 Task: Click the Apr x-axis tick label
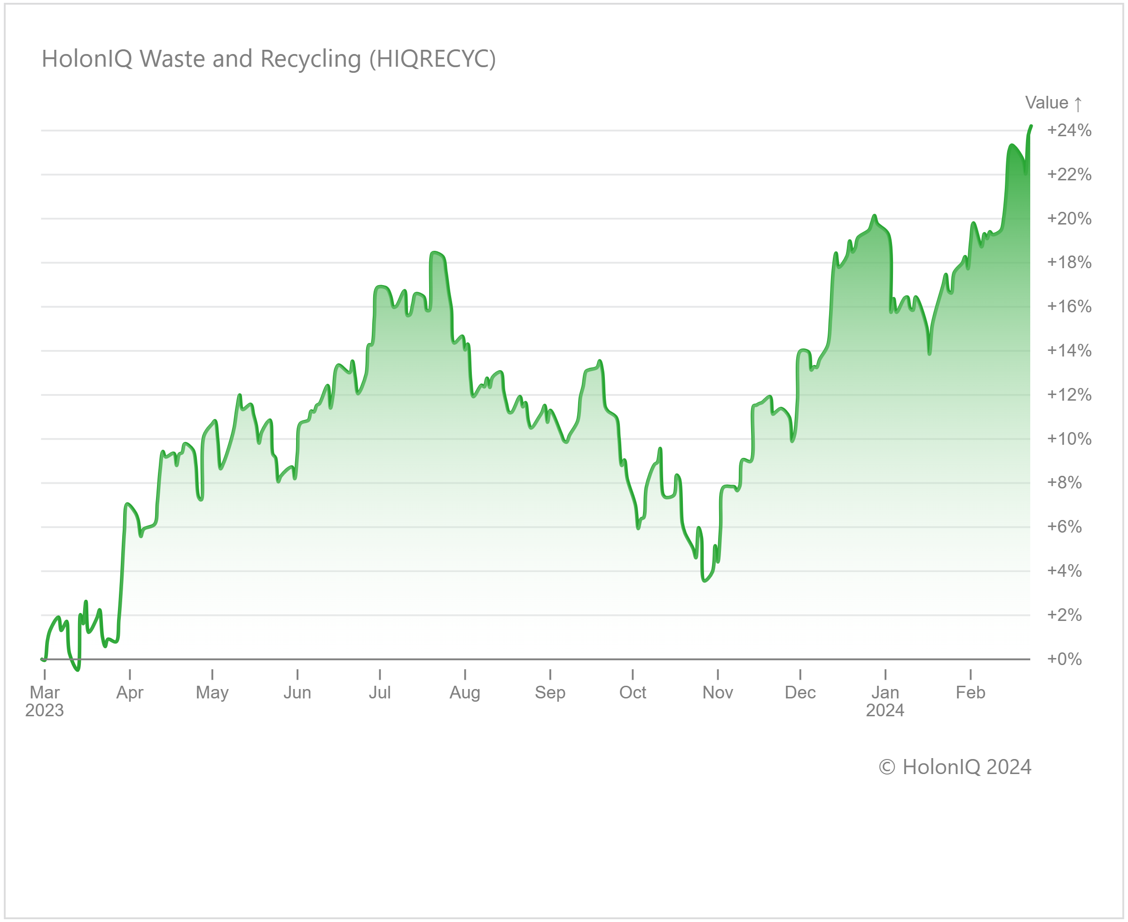pyautogui.click(x=130, y=693)
